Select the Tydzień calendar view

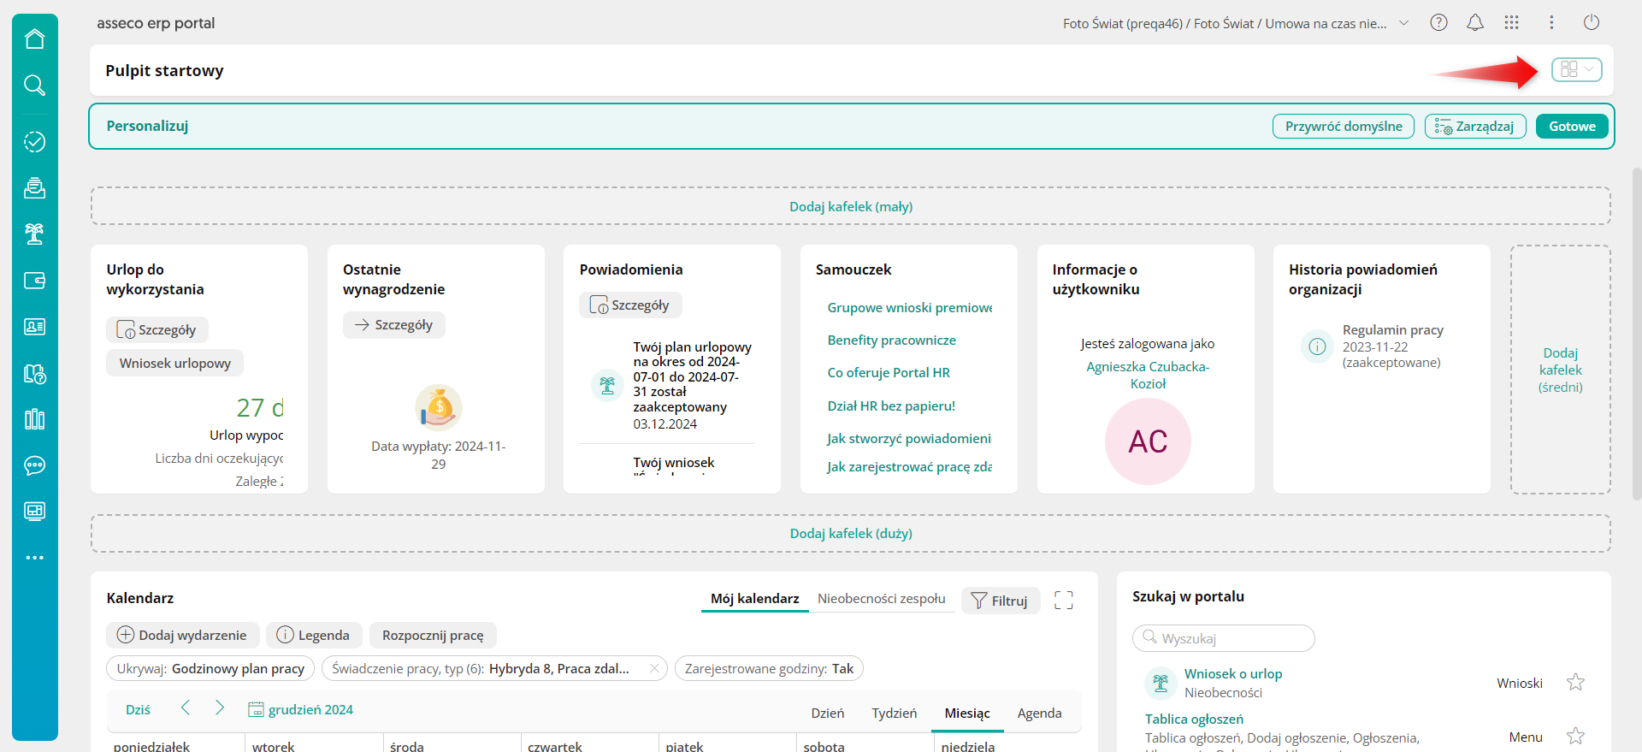point(895,713)
